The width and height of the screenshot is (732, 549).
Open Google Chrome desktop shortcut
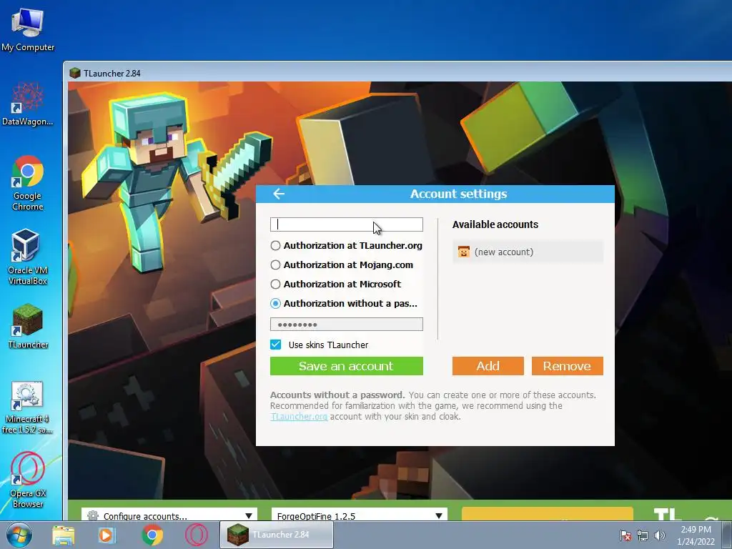click(x=28, y=183)
